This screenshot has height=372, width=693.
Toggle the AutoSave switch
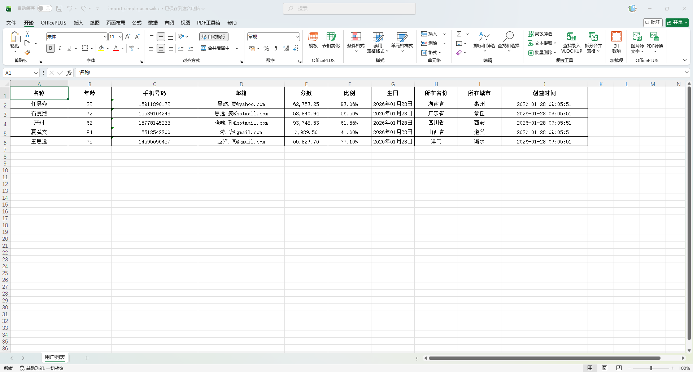[x=45, y=8]
